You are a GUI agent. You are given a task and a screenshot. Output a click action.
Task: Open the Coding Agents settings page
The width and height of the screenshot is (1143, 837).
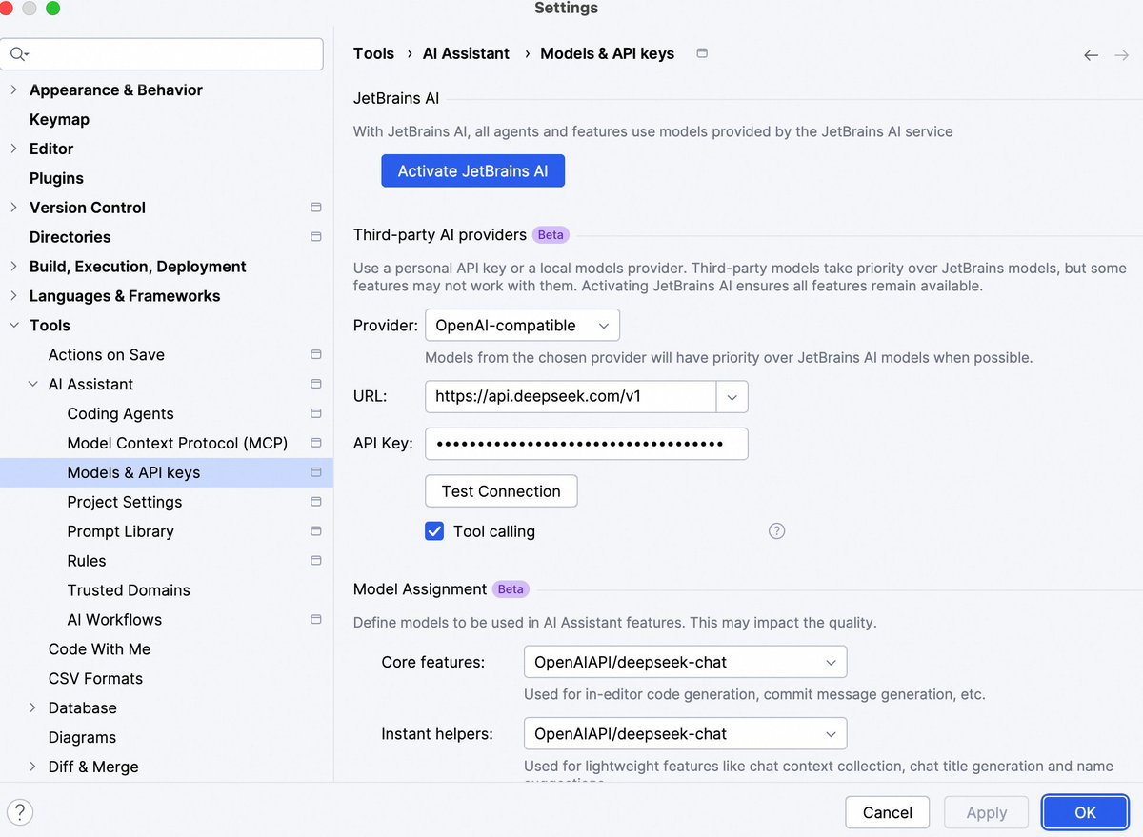pyautogui.click(x=121, y=413)
